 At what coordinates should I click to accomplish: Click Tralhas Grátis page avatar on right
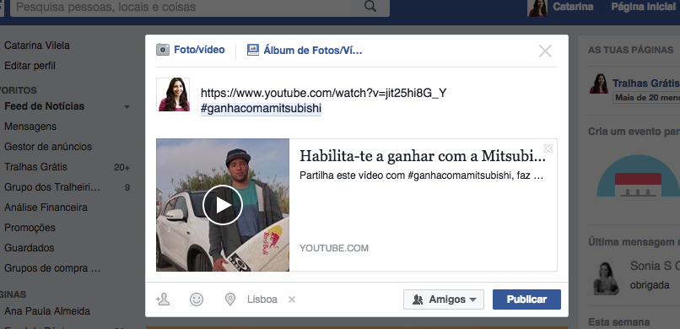pyautogui.click(x=599, y=84)
